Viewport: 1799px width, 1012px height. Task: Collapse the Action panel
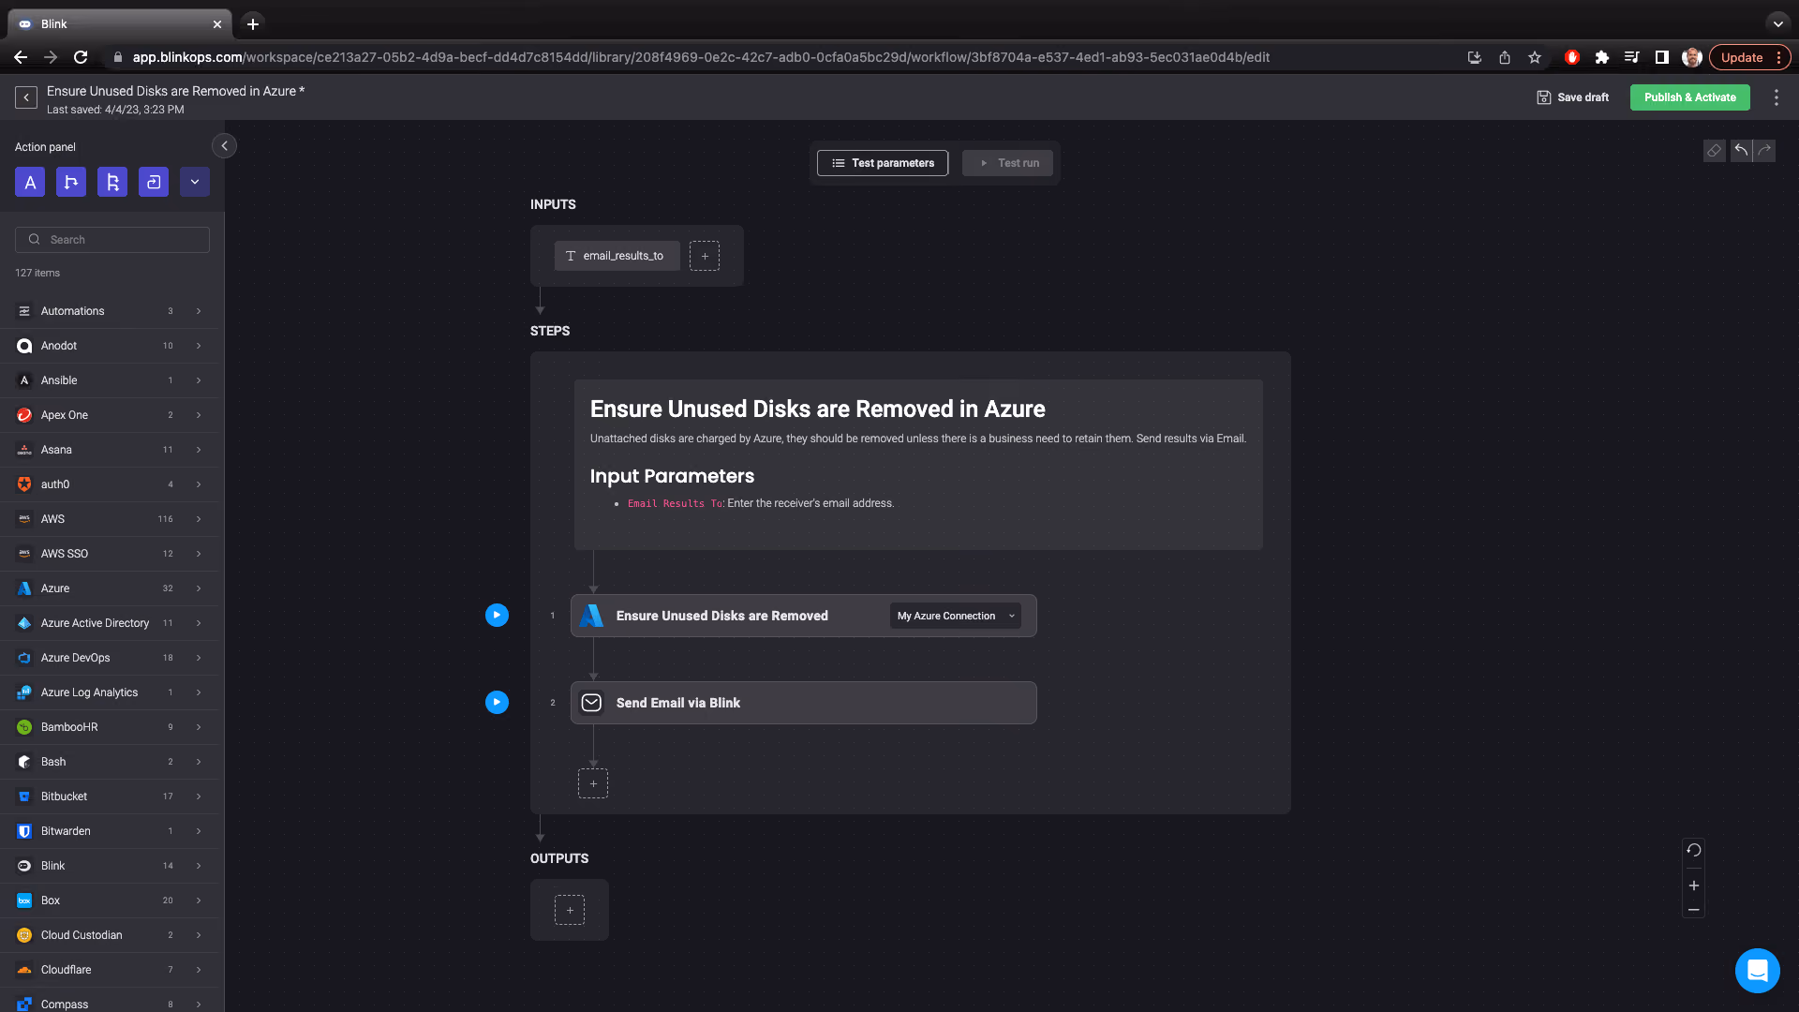click(224, 146)
